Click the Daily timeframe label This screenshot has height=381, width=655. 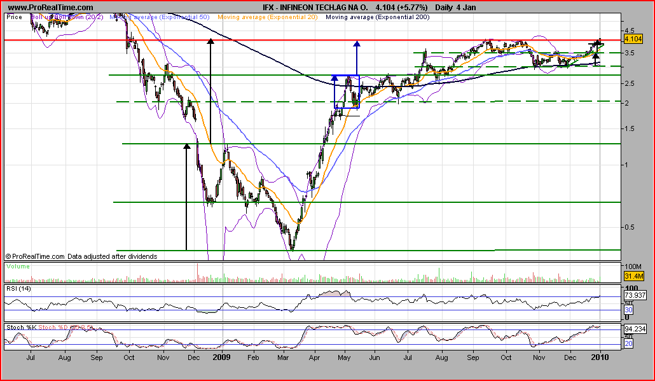point(445,8)
